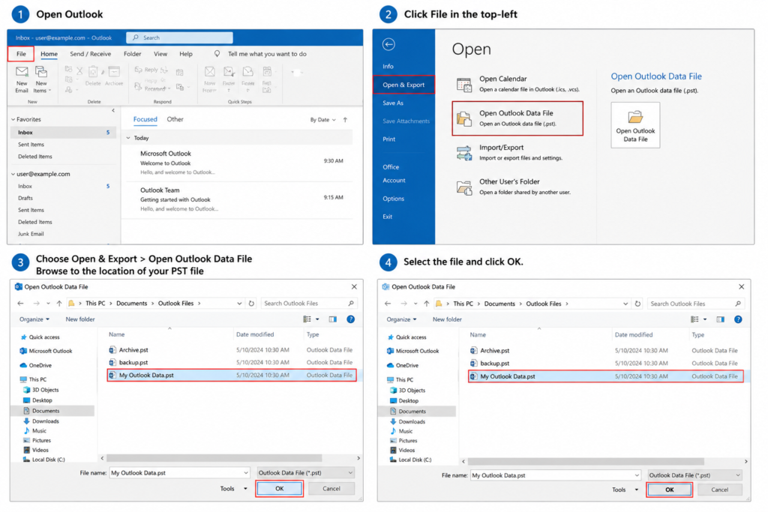The image size is (768, 512).
Task: Collapse the Favorites folder group
Action: click(13, 119)
